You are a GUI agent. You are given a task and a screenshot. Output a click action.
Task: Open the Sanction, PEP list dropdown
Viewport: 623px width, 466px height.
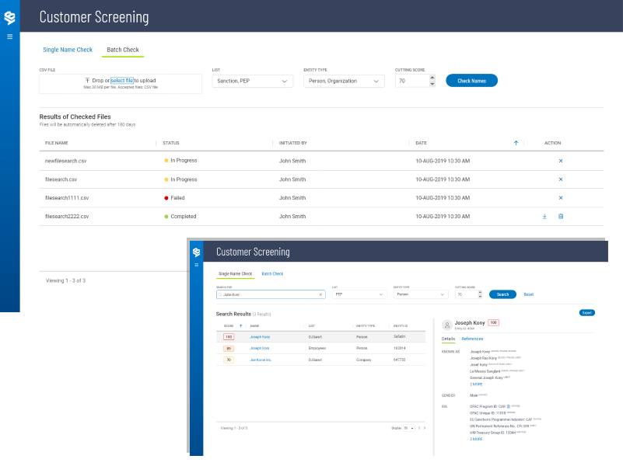point(252,81)
